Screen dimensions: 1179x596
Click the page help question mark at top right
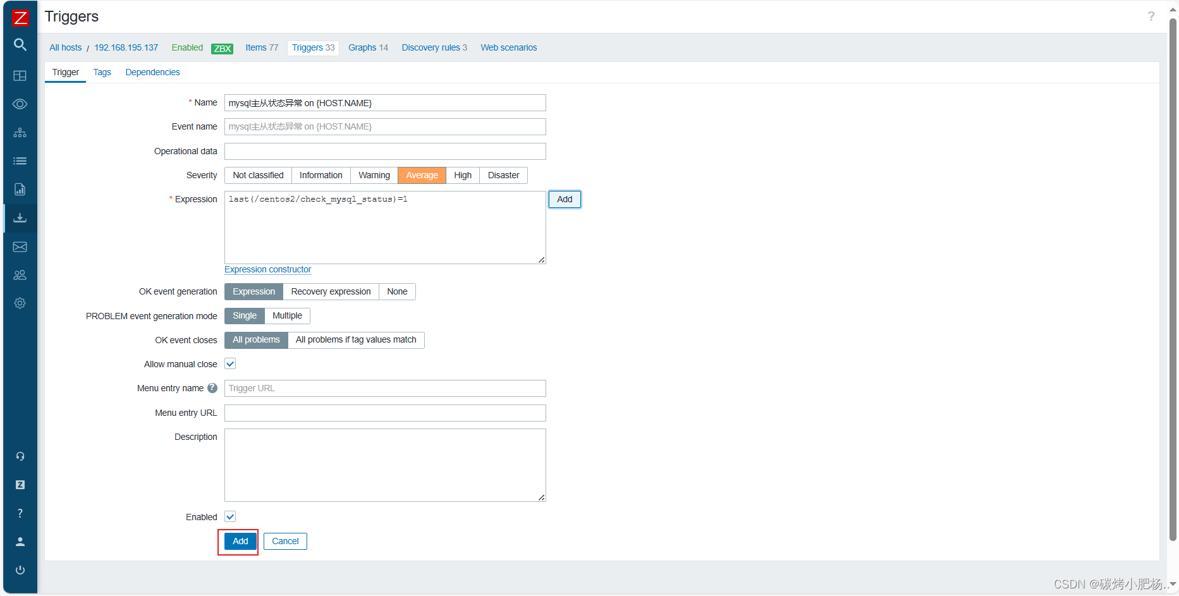[1151, 16]
